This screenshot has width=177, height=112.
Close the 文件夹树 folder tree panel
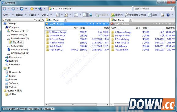(43, 20)
